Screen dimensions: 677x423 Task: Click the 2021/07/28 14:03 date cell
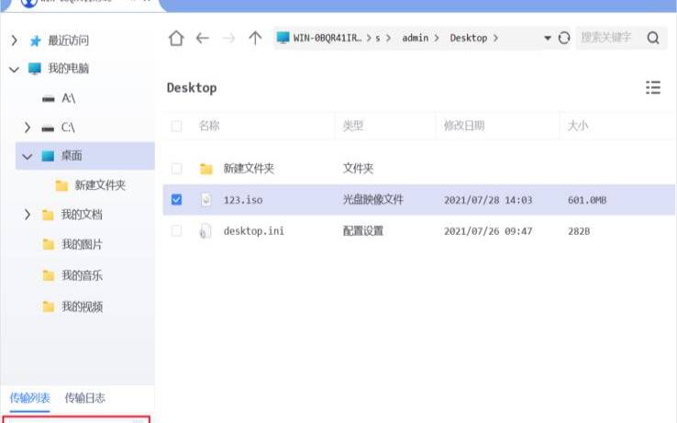[488, 200]
